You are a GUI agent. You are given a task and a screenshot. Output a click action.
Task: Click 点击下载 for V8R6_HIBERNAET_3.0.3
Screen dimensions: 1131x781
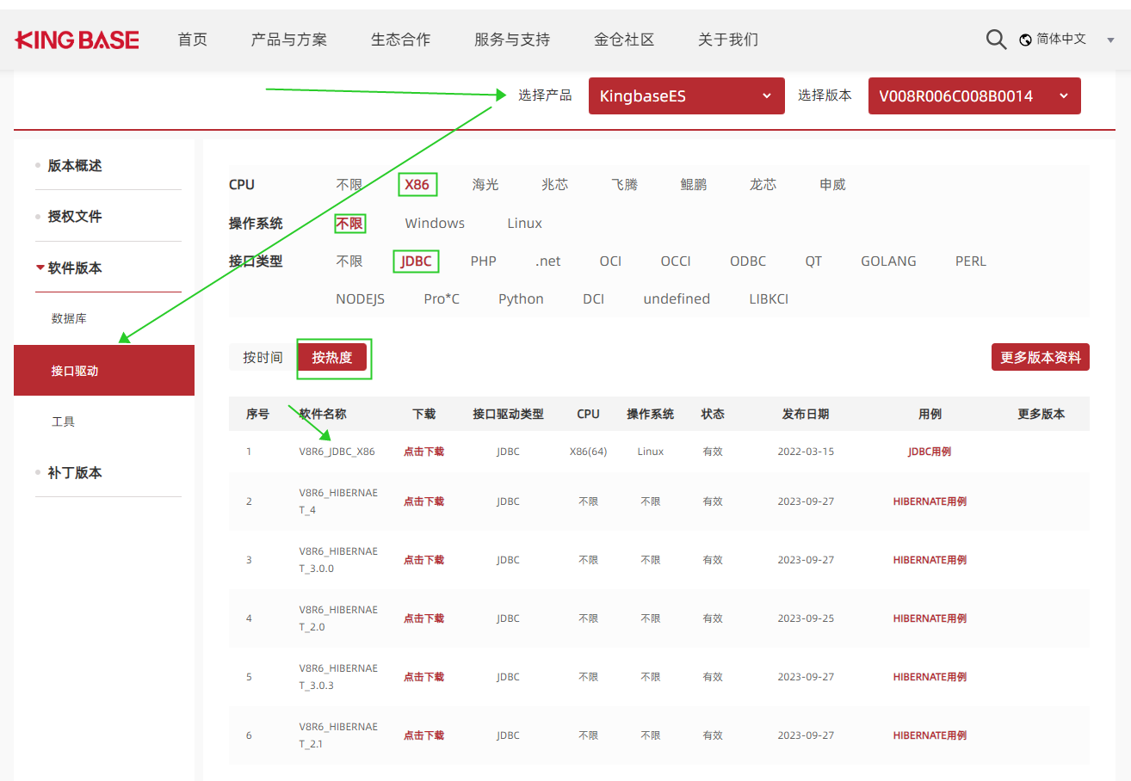[424, 677]
